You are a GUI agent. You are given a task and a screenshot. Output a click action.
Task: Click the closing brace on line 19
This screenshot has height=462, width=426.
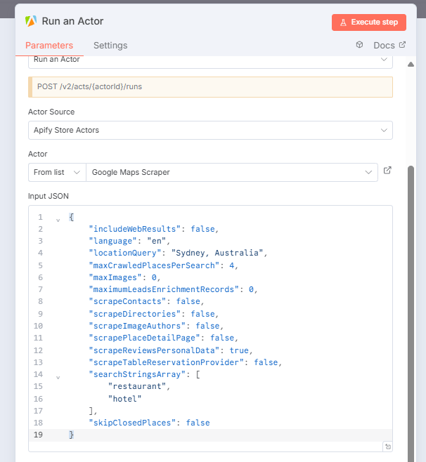71,435
